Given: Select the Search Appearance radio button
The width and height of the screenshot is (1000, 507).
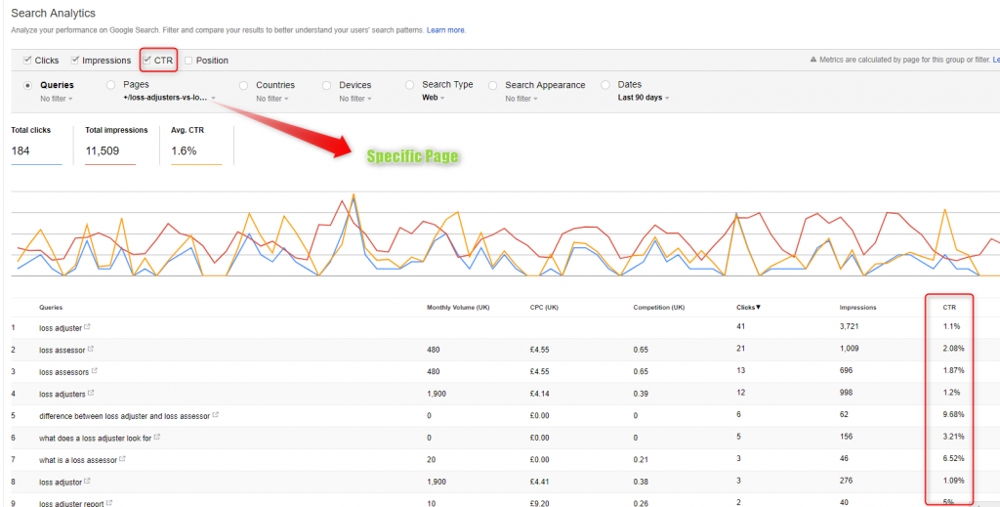Looking at the screenshot, I should pos(492,85).
